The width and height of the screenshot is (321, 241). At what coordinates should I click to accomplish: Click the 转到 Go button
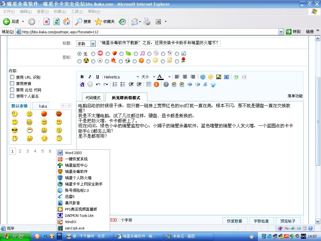(x=293, y=32)
